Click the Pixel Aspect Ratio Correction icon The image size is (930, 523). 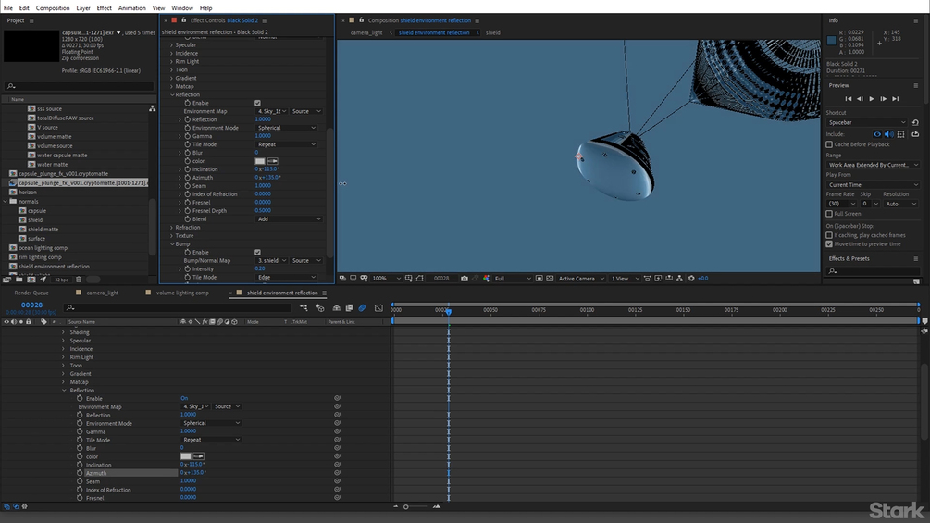click(647, 278)
